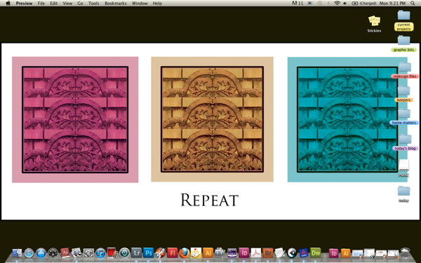Select the keepers folder
The image size is (421, 263).
[404, 94]
